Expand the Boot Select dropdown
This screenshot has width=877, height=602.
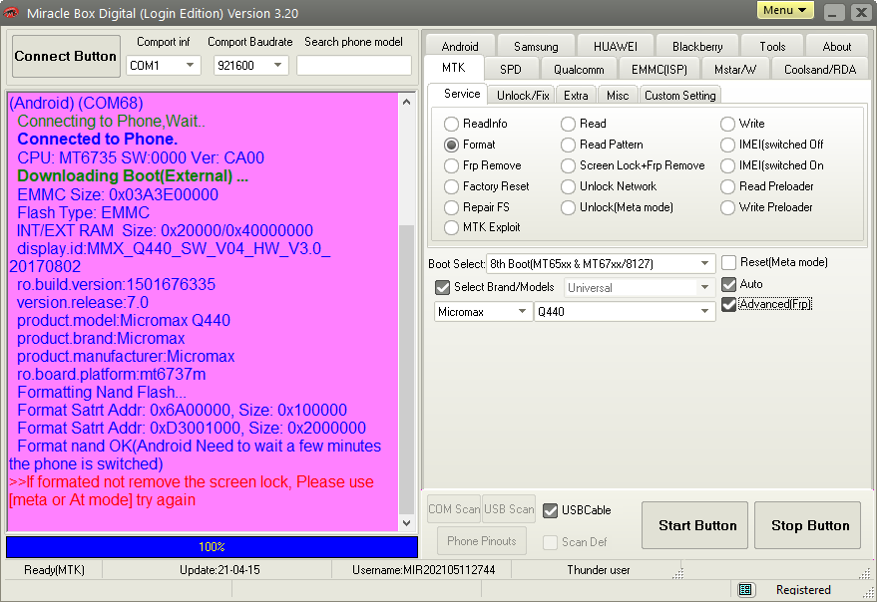[706, 264]
